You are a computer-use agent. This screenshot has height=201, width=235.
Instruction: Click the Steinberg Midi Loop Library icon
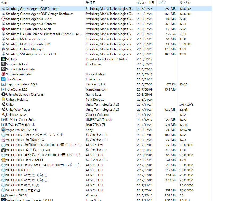point(3,39)
